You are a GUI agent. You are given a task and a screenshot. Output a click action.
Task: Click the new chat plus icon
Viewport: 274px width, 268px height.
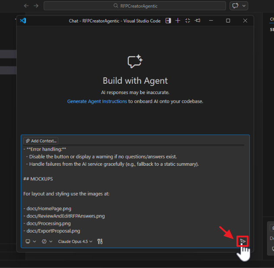178,21
